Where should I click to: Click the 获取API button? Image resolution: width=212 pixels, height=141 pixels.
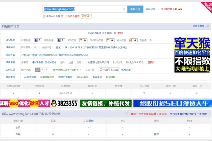(86, 16)
